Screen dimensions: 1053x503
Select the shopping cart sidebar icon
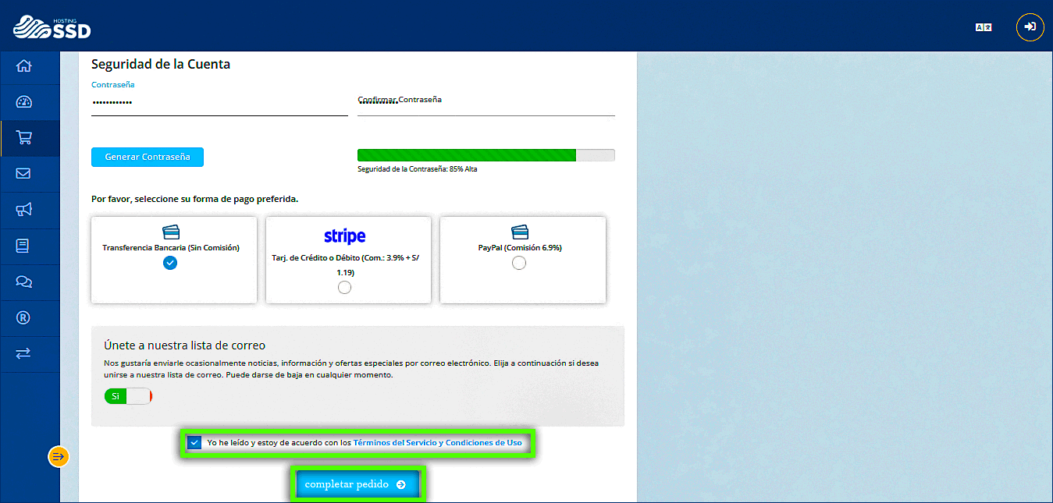pyautogui.click(x=23, y=138)
